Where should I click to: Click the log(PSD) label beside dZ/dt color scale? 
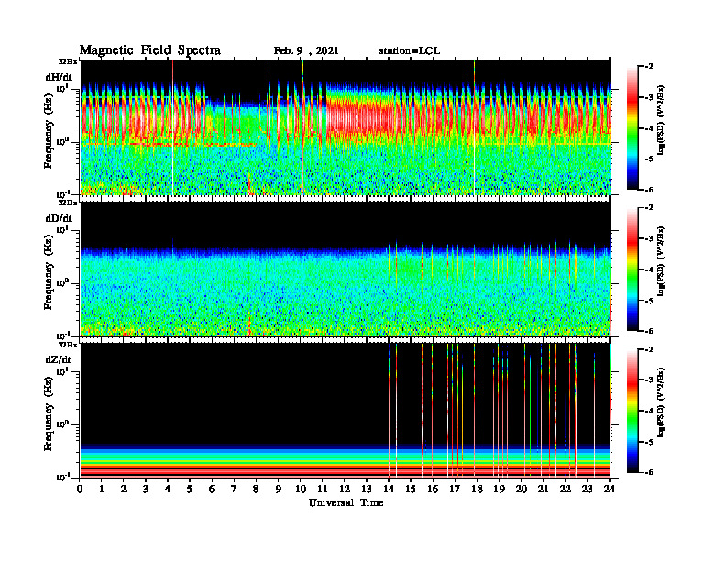click(660, 401)
